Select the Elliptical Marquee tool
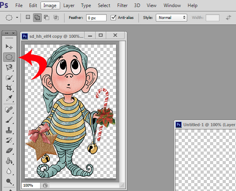This screenshot has width=236, height=191. pos(9,57)
